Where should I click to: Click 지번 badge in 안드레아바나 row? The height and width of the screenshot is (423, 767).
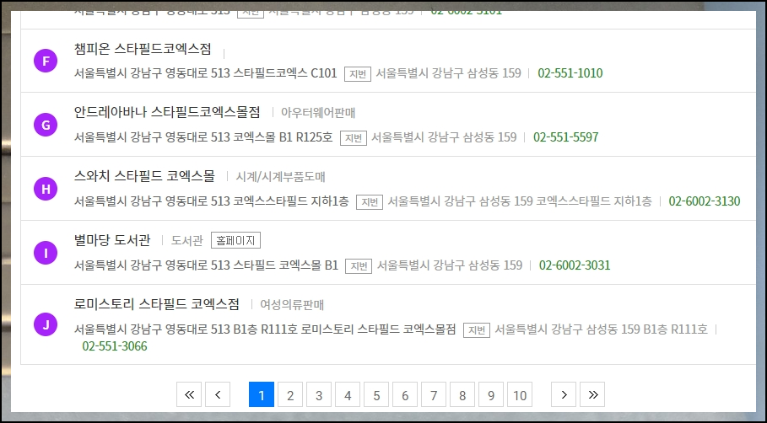coord(354,137)
